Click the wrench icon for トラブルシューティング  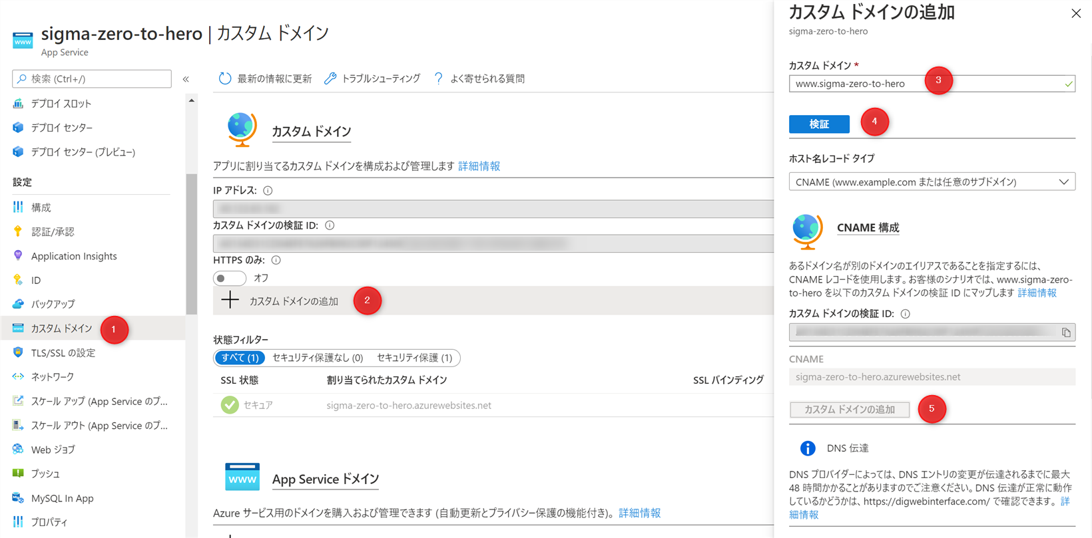click(x=330, y=78)
